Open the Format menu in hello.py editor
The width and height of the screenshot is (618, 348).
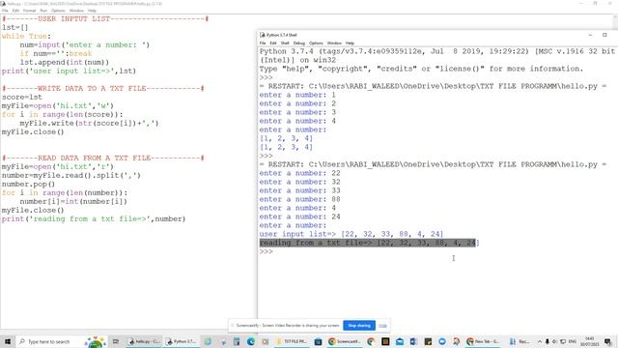30,11
